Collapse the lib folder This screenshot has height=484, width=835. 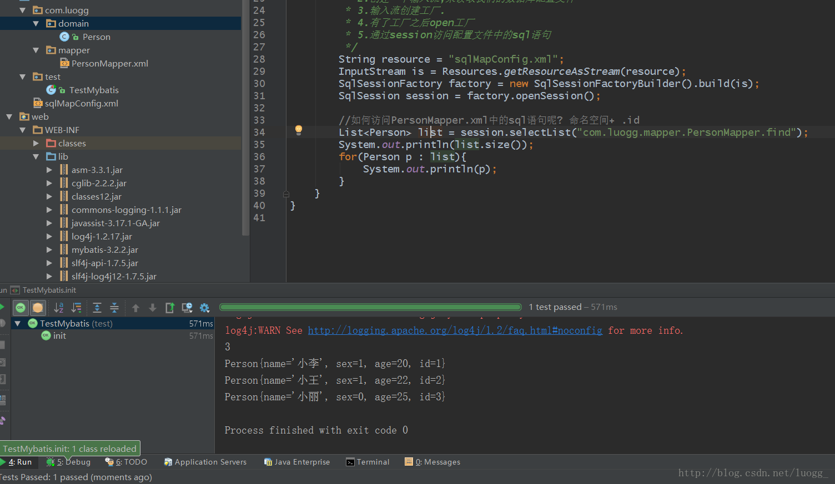[x=36, y=156]
